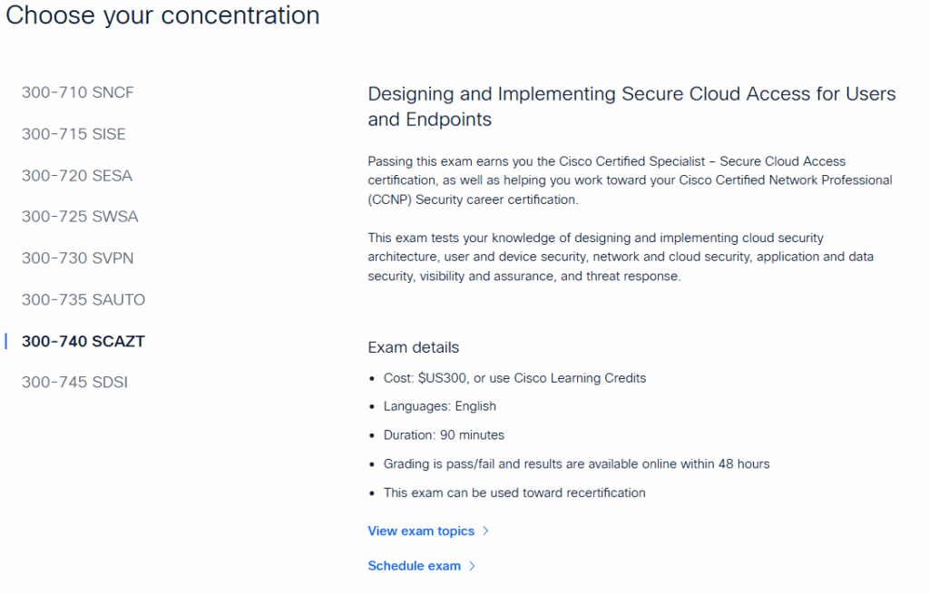Click the pass/fail grading bullet text

576,464
